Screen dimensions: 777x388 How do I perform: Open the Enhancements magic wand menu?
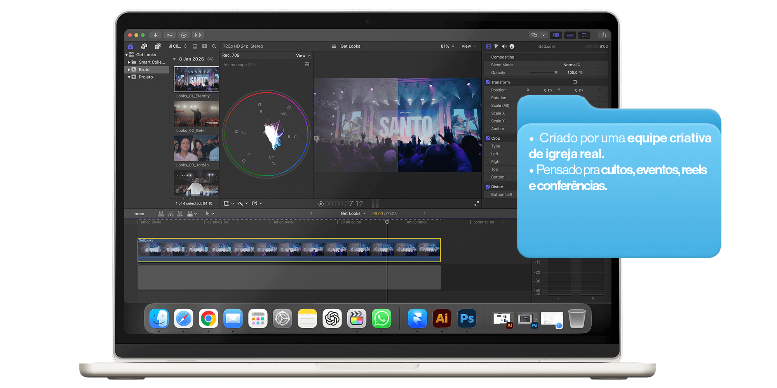[x=242, y=203]
